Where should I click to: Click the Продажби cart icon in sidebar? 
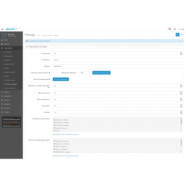[x=2, y=96]
